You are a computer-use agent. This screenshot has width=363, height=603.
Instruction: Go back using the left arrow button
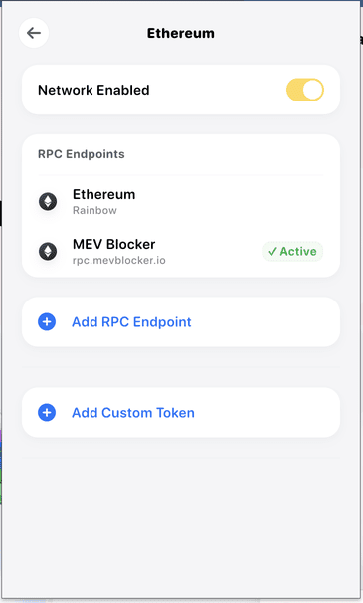coord(34,33)
